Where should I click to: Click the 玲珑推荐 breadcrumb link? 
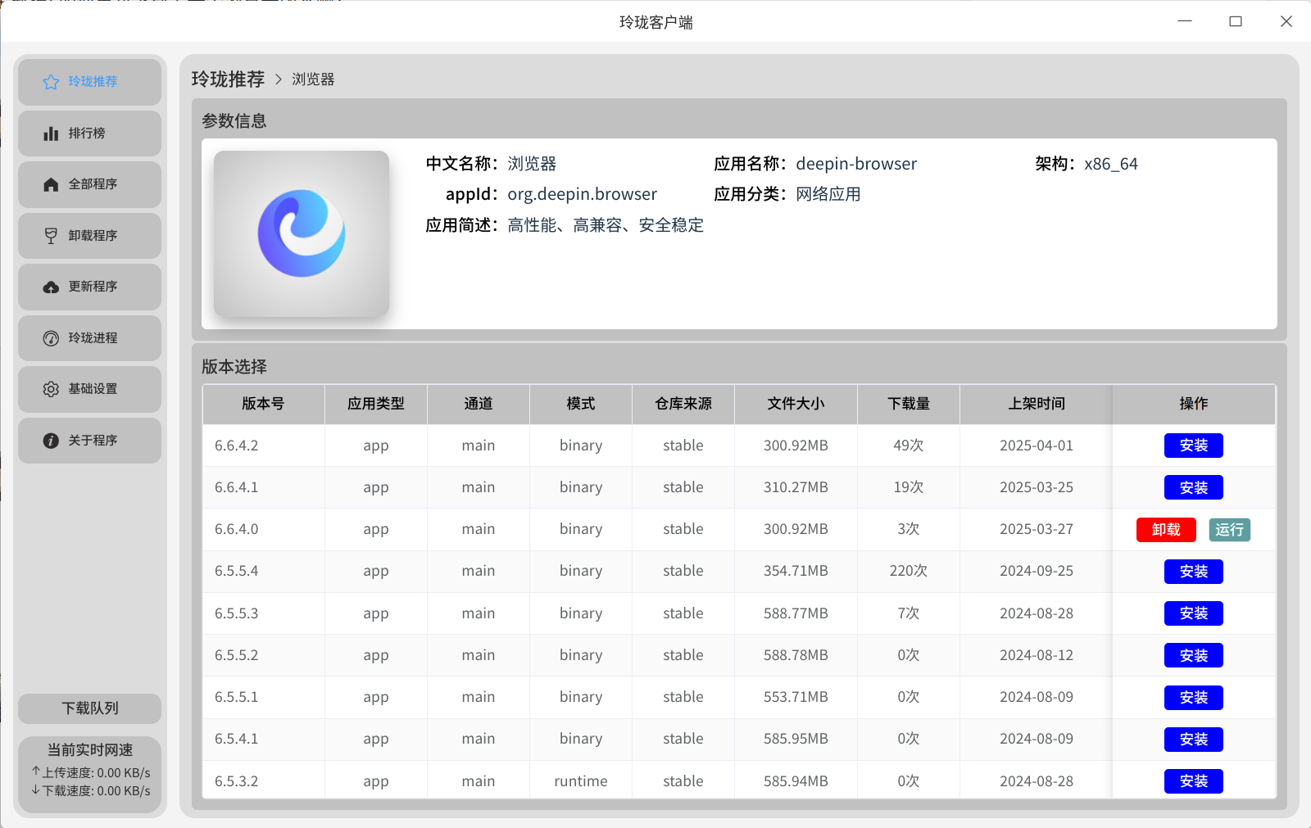228,79
